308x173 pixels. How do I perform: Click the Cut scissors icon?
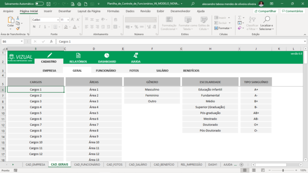pyautogui.click(x=18, y=18)
